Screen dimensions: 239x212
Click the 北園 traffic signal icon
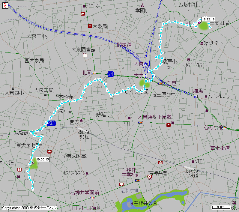coord(94,73)
